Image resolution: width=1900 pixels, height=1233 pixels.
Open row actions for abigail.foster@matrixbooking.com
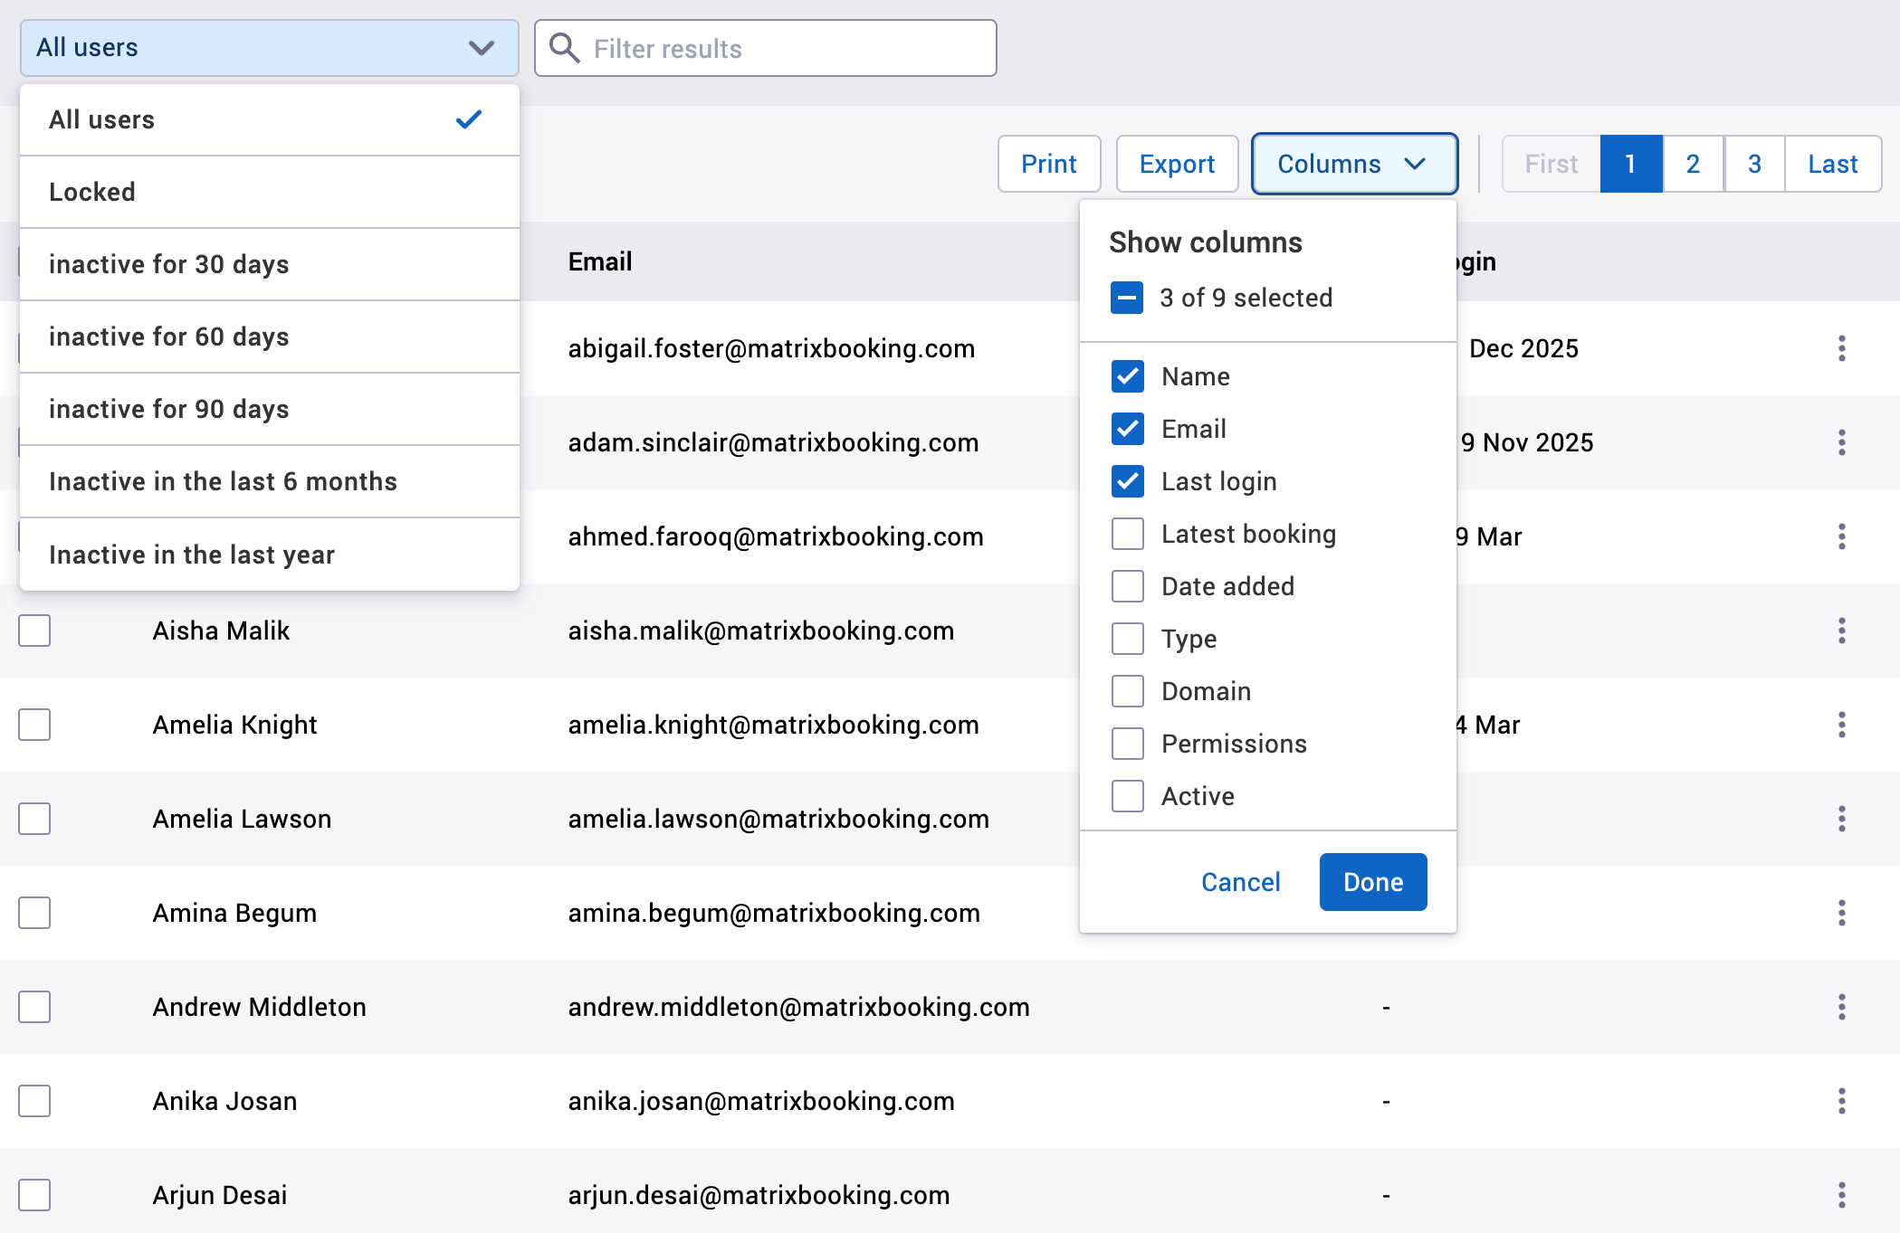click(1842, 348)
